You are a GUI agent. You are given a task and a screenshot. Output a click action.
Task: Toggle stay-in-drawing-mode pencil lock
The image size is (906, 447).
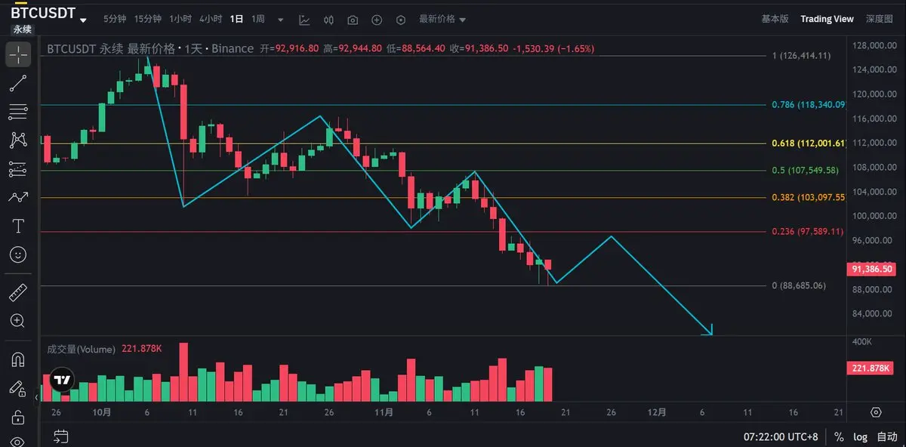point(18,388)
